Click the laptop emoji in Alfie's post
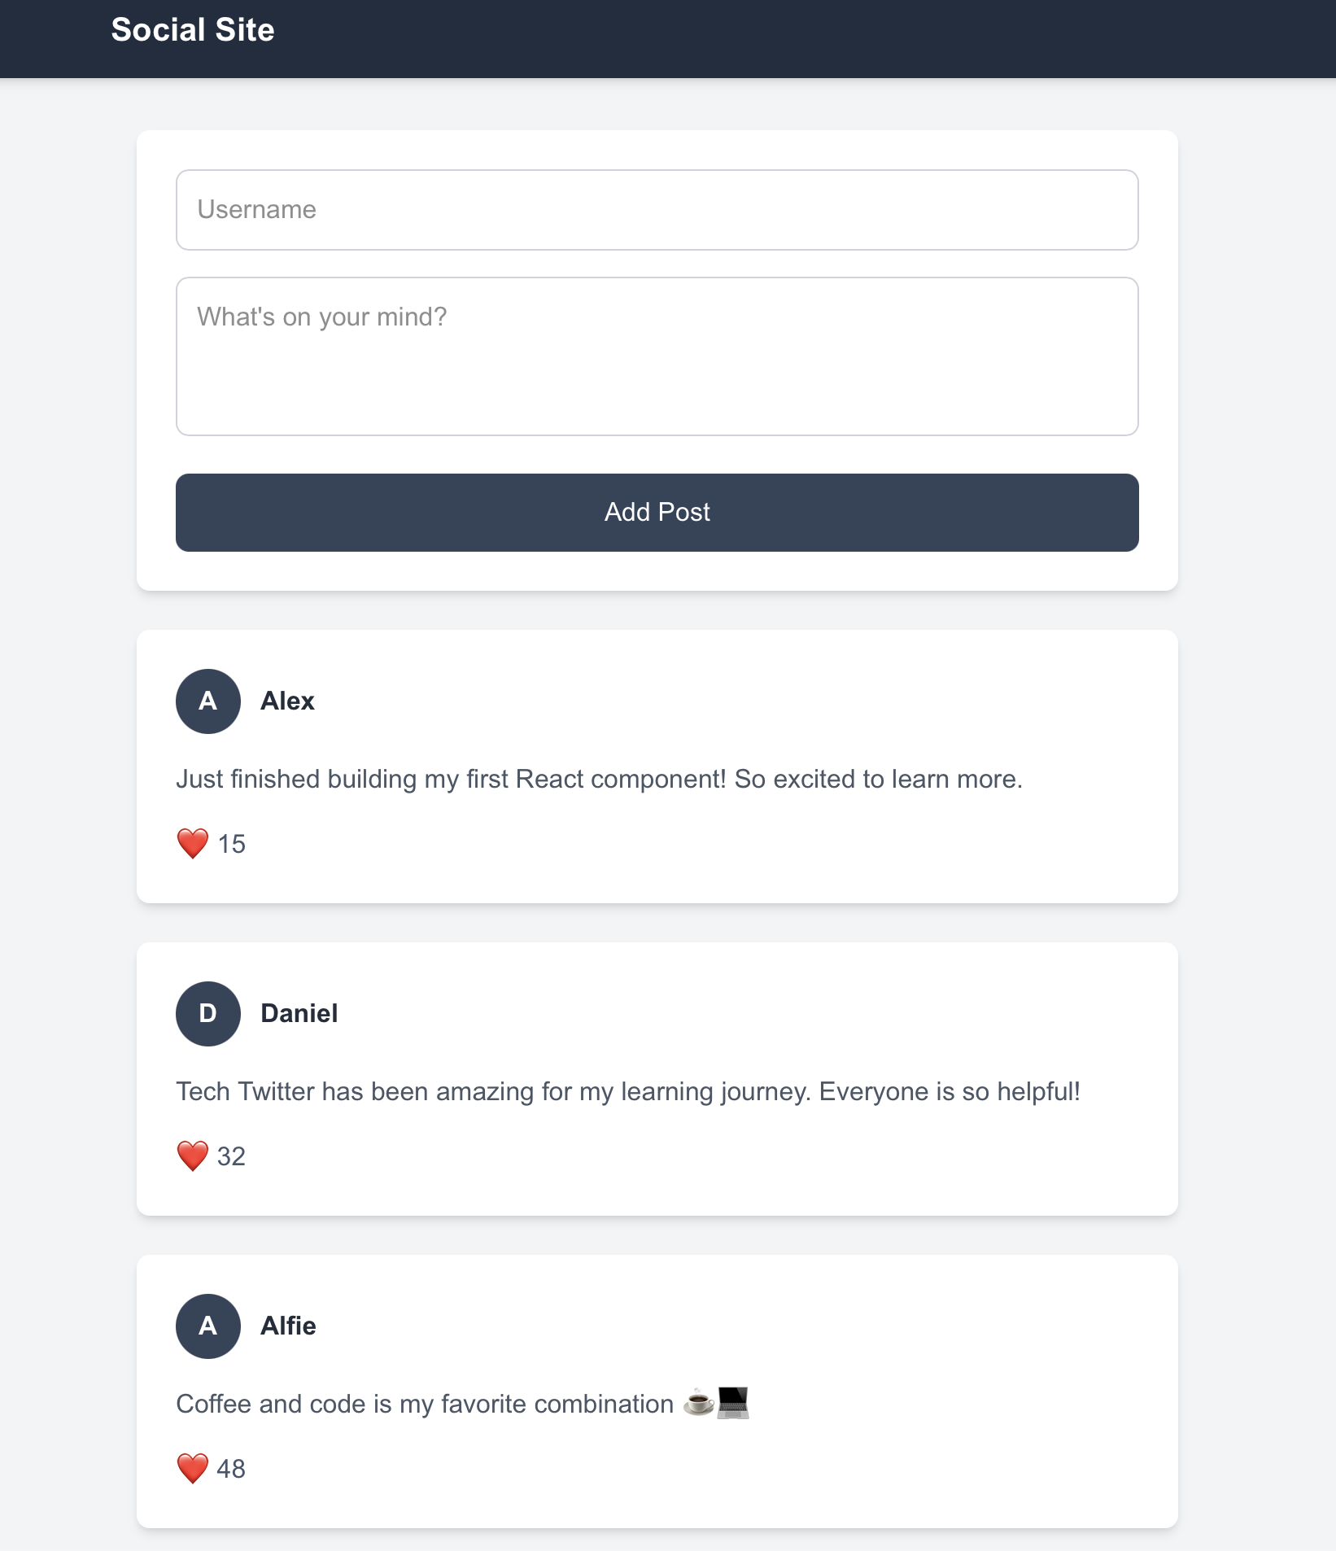The width and height of the screenshot is (1336, 1551). pos(733,1403)
